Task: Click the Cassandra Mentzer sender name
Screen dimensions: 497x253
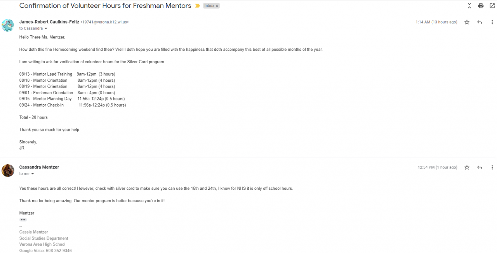Action: [39, 167]
